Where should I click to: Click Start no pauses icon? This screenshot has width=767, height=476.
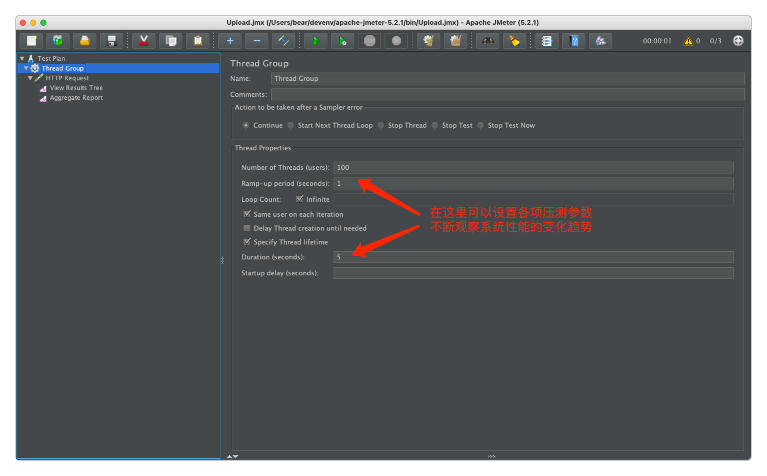pyautogui.click(x=343, y=41)
